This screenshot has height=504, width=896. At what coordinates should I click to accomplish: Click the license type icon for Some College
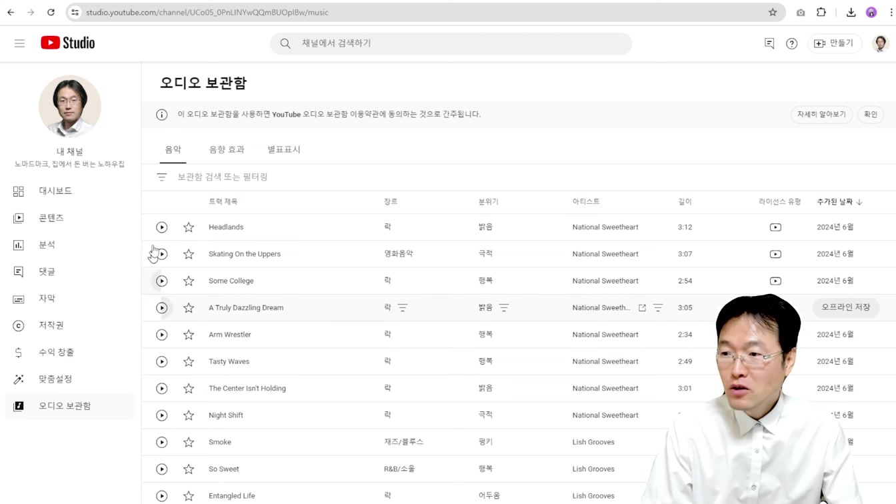(775, 281)
